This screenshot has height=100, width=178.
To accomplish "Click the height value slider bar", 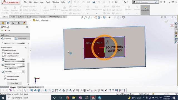I will pos(14,67).
